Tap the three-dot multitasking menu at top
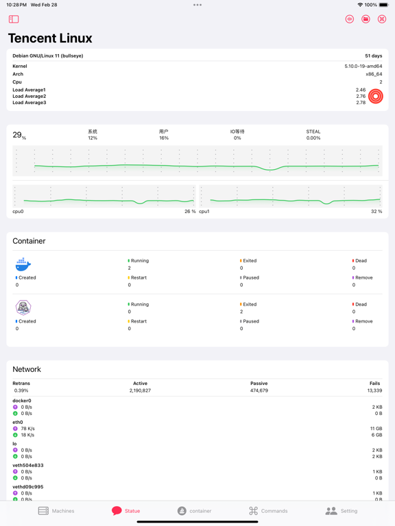Viewport: 395px width, 526px height. 197,5
